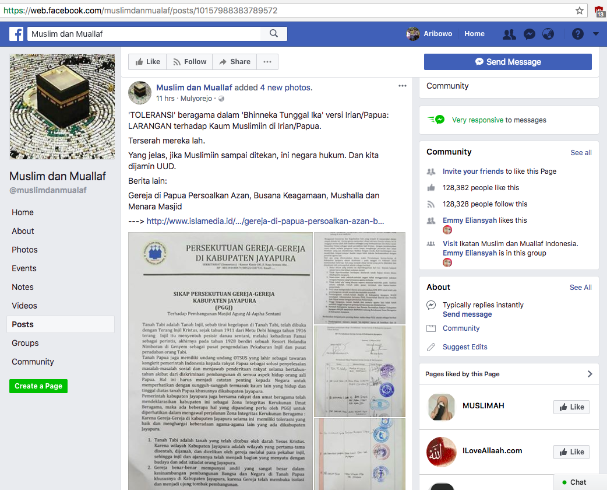The height and width of the screenshot is (490, 607).
Task: Click the public audience globe icon
Action: (x=221, y=99)
